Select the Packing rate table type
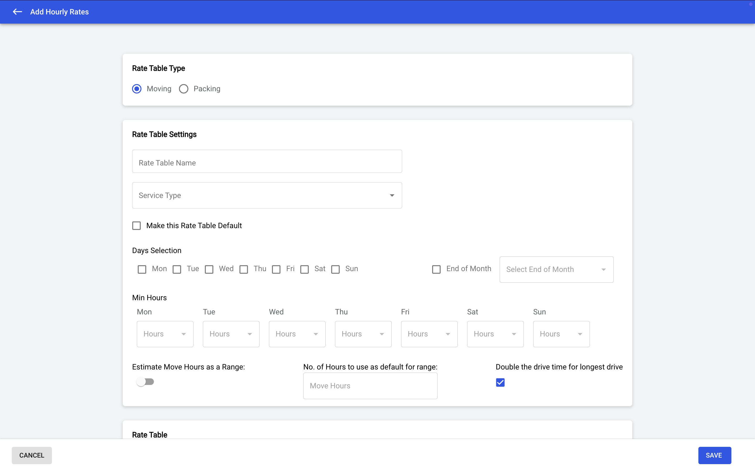755x472 pixels. click(184, 89)
